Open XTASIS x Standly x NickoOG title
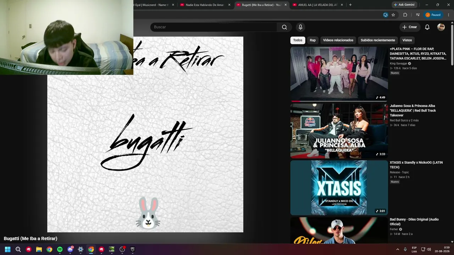 pos(416,165)
